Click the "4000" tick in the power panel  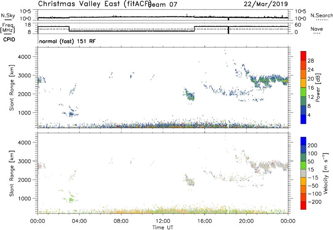[24, 57]
